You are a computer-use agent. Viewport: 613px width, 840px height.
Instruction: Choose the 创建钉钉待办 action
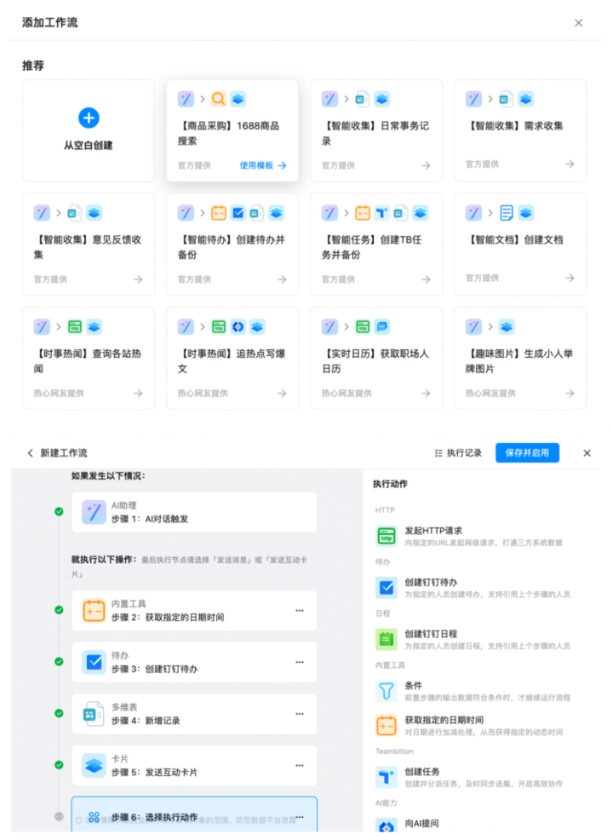pos(474,588)
